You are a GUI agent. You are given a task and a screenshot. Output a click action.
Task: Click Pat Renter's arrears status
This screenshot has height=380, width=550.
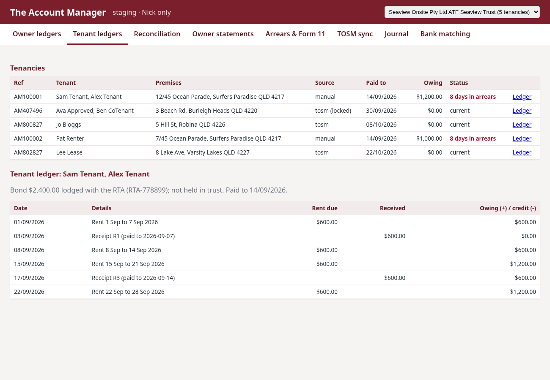(x=473, y=138)
